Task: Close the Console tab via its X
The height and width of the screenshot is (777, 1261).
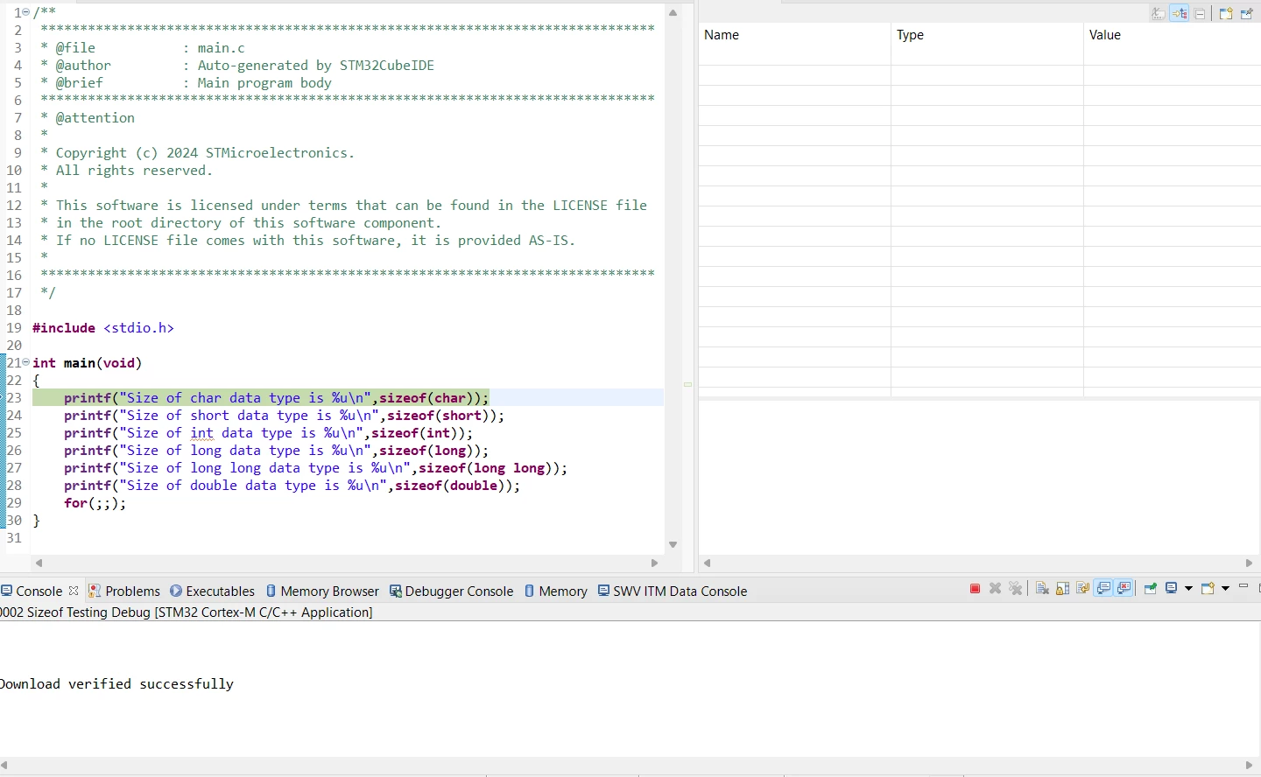Action: [74, 591]
